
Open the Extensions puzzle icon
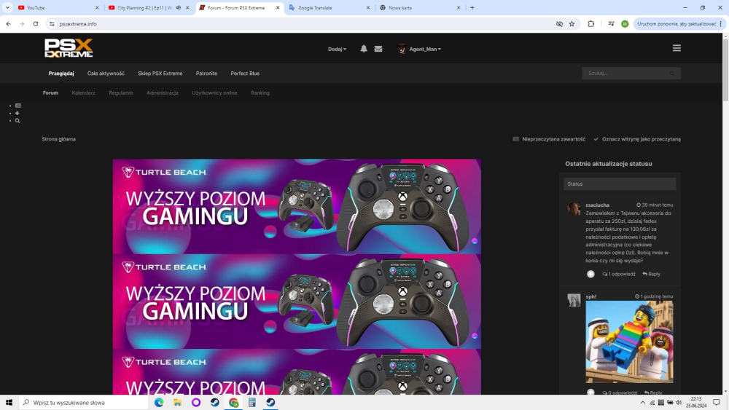[x=591, y=24]
